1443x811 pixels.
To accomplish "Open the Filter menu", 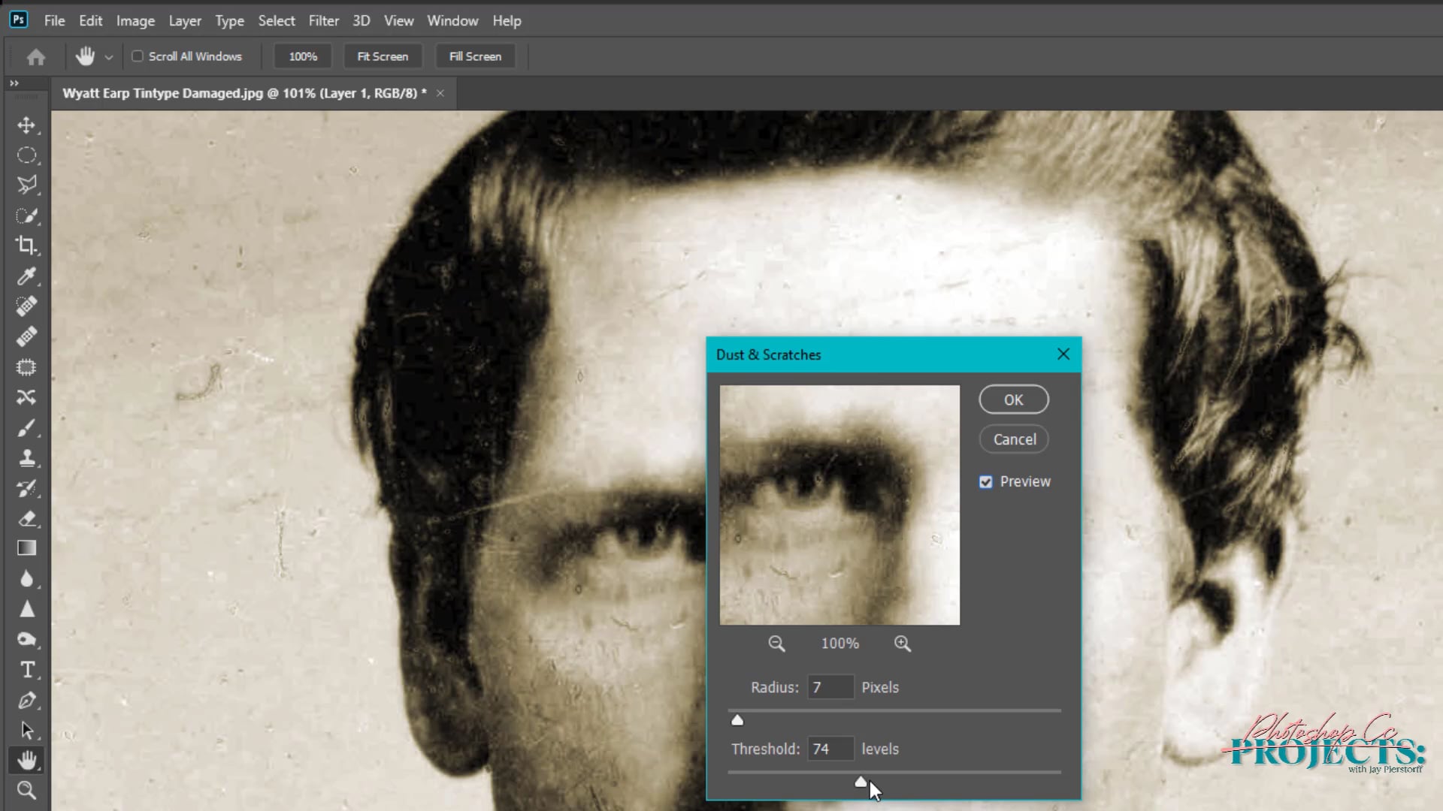I will point(323,21).
